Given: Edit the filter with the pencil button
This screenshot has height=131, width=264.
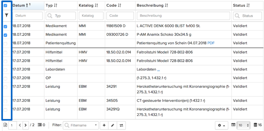Looking at the screenshot, I should (113, 125).
